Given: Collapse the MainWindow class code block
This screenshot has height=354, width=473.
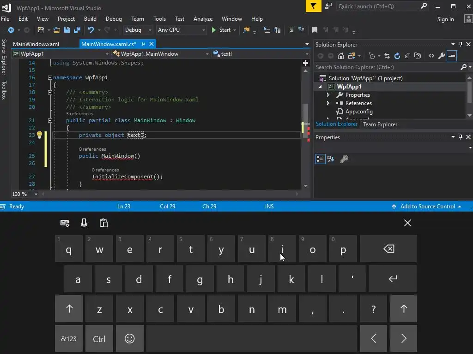Looking at the screenshot, I should coord(50,120).
